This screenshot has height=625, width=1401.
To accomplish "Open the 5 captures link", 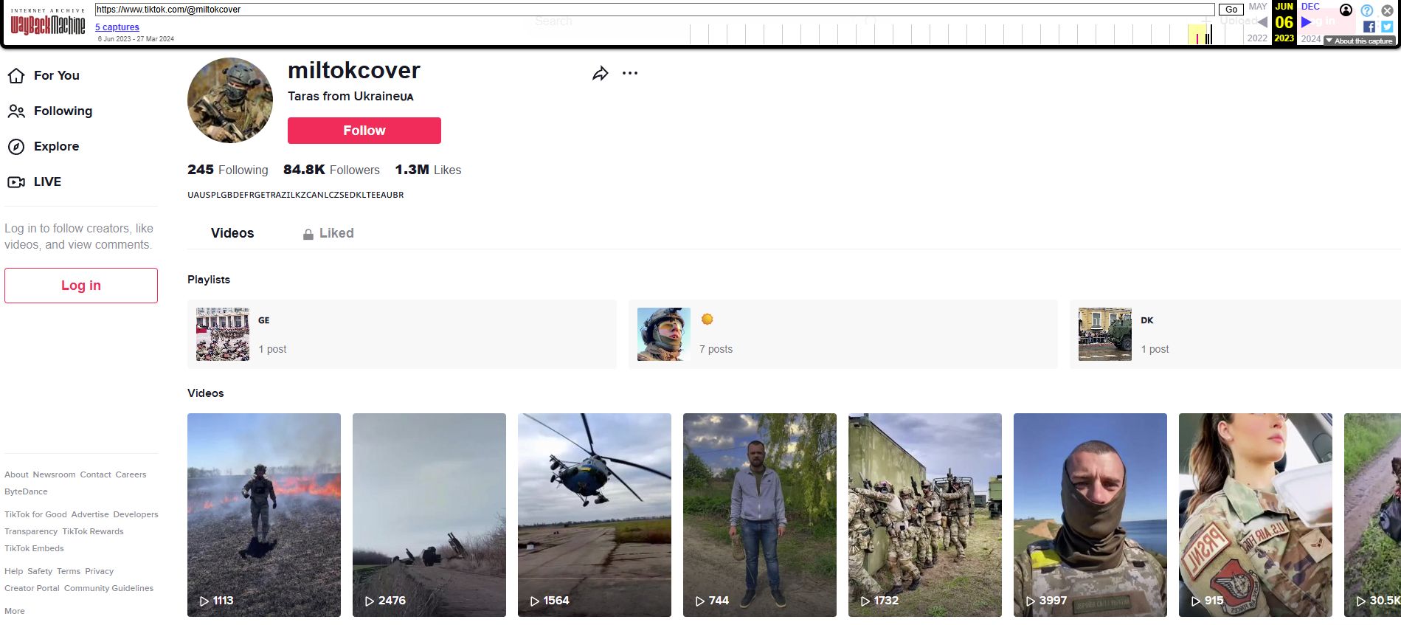I will coord(117,27).
